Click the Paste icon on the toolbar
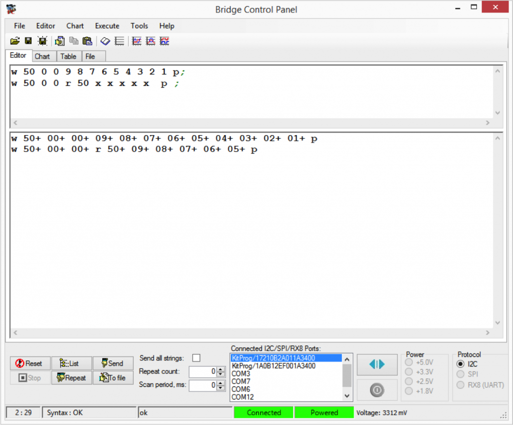This screenshot has height=425, width=513. [87, 41]
